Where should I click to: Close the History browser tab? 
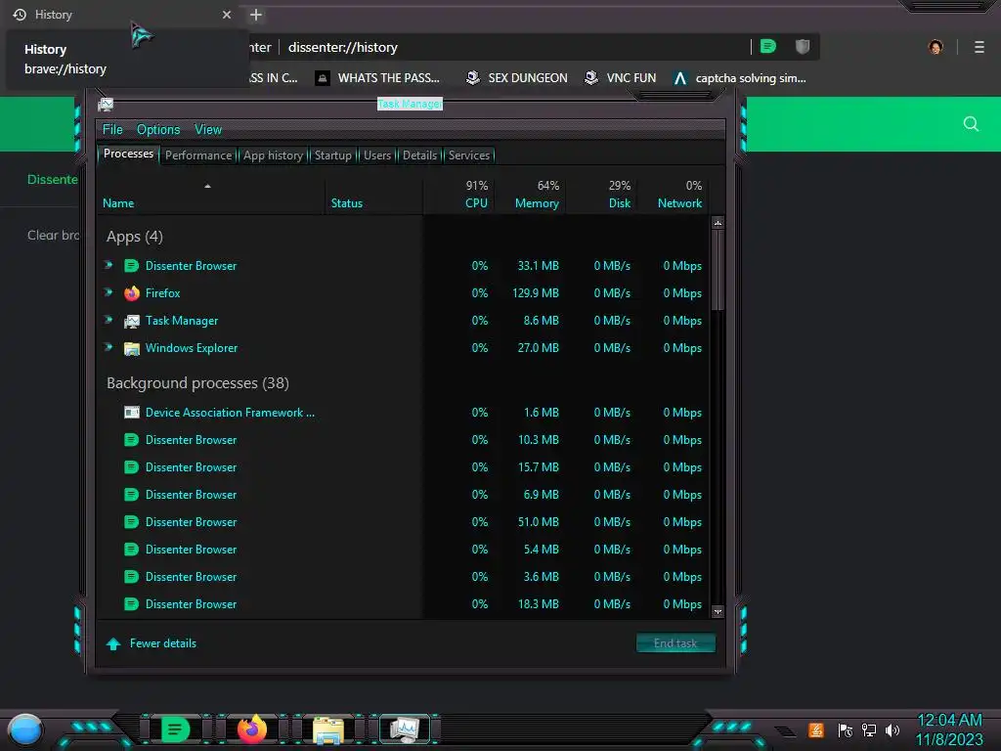227,14
